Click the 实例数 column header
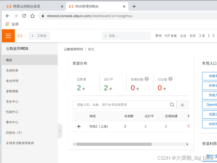 click(129, 116)
